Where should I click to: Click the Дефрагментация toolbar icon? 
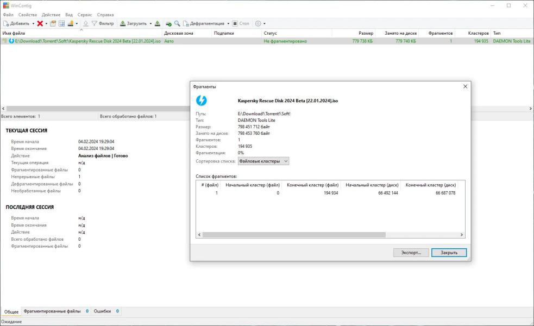click(x=186, y=23)
